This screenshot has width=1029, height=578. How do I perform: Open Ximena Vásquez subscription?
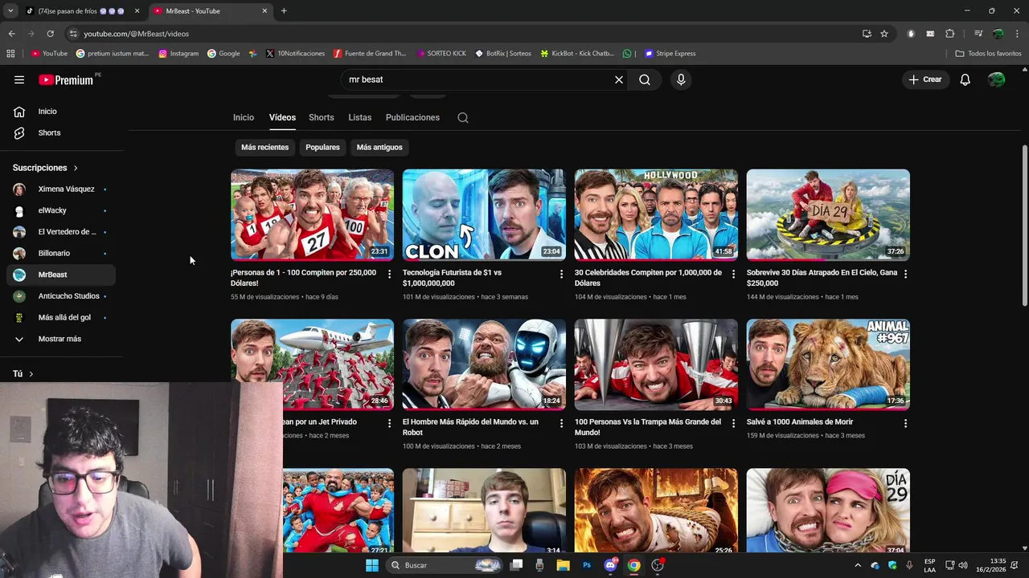point(61,189)
